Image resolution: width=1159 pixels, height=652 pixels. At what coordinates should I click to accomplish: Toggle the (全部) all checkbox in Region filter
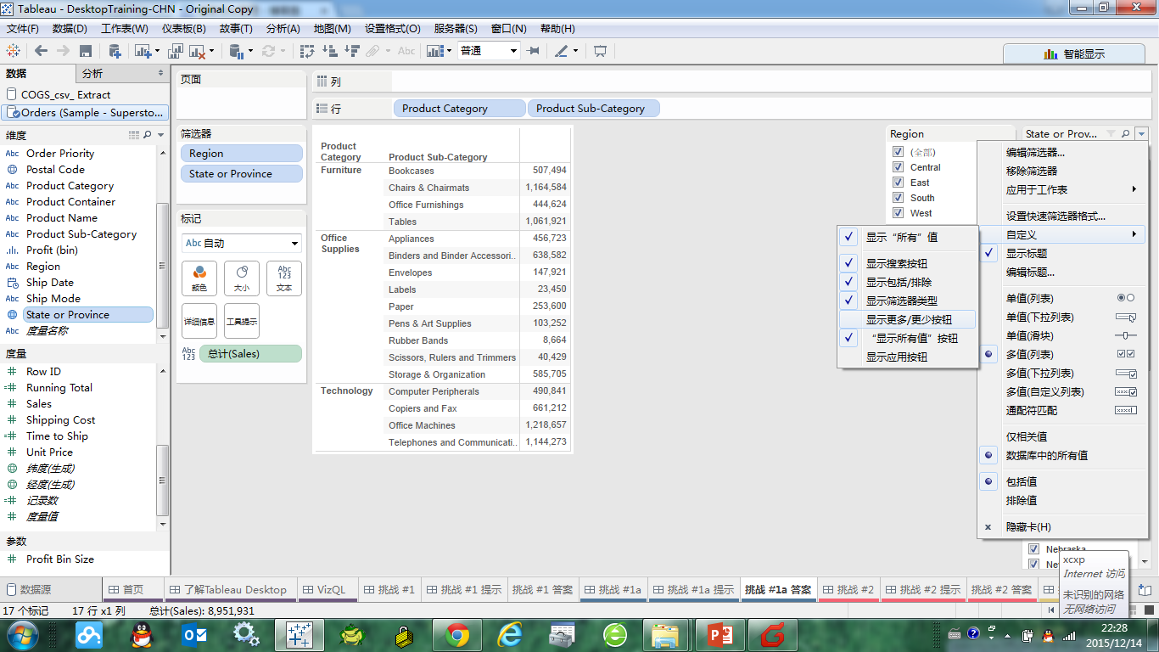[898, 152]
